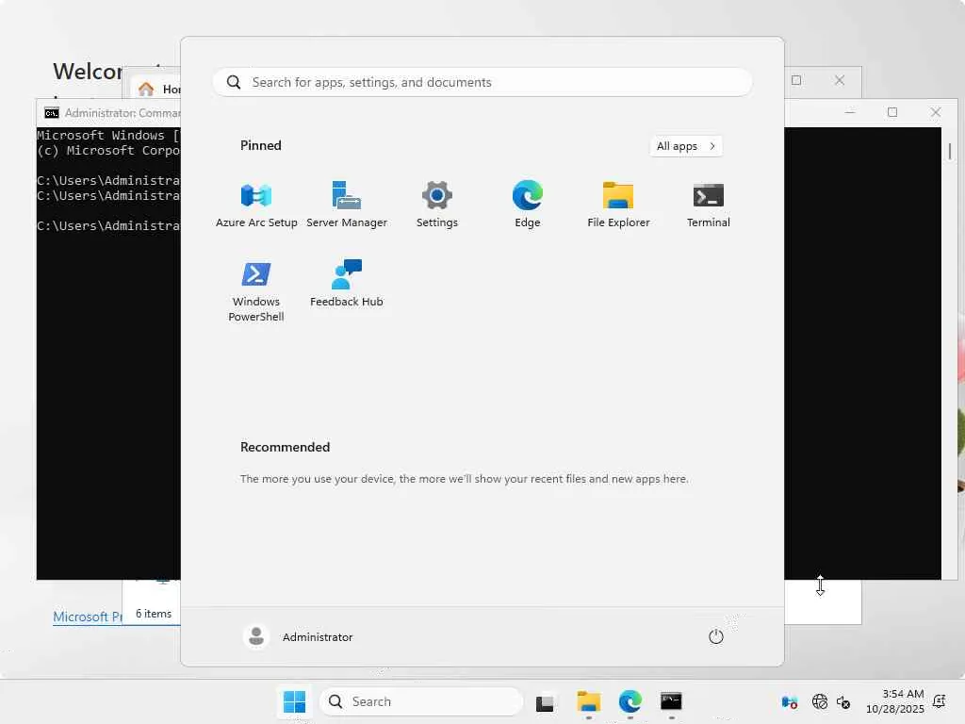This screenshot has height=724, width=965.
Task: Click the Start menu search box
Action: pyautogui.click(x=482, y=82)
